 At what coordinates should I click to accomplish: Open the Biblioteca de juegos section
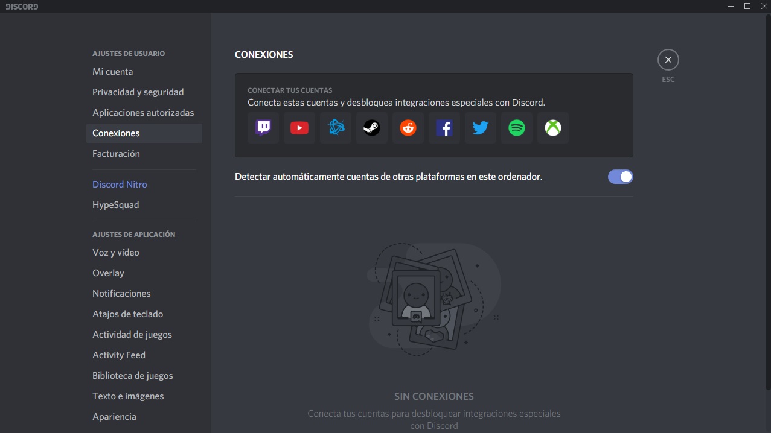coord(132,375)
